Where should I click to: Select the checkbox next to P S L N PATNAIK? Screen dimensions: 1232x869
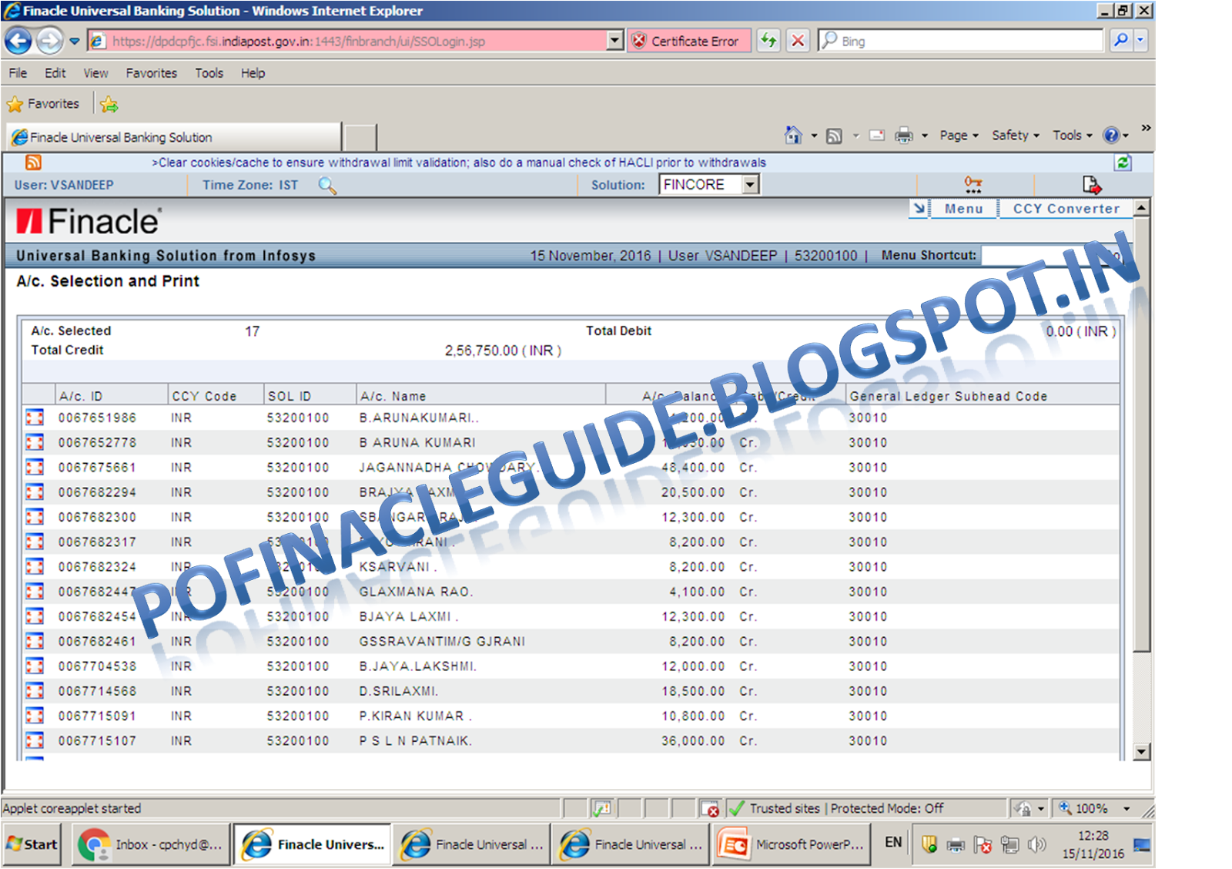point(33,740)
